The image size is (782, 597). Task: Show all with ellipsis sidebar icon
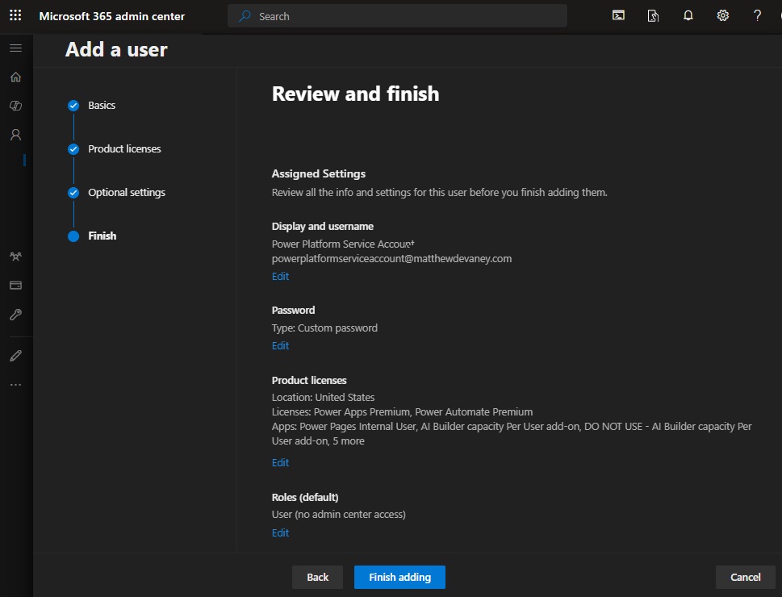pos(15,385)
